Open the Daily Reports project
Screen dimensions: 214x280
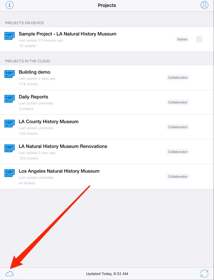(x=107, y=102)
